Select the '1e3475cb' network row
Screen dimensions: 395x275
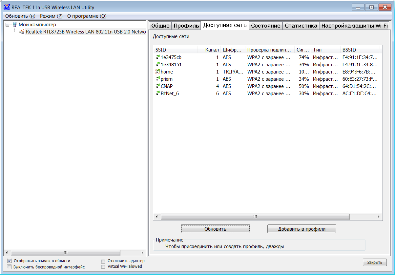(x=267, y=57)
